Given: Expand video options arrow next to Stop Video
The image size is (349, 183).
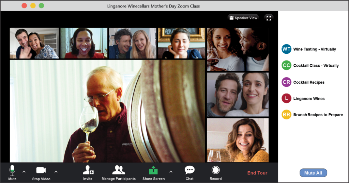Looking at the screenshot, I should click(x=56, y=171).
